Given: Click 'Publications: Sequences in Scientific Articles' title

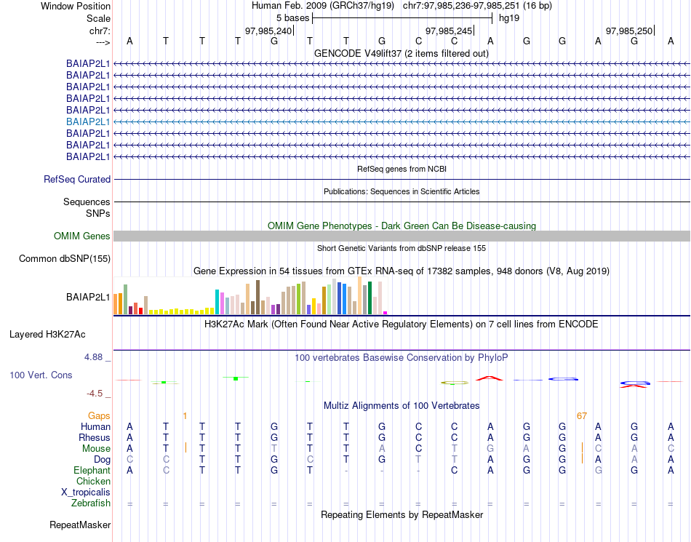Looking at the screenshot, I should tap(402, 191).
